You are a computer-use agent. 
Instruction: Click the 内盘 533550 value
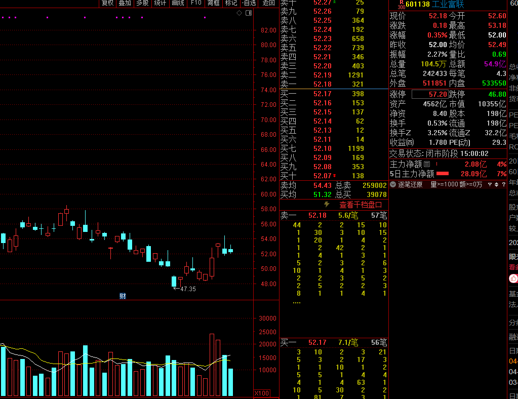(x=494, y=83)
